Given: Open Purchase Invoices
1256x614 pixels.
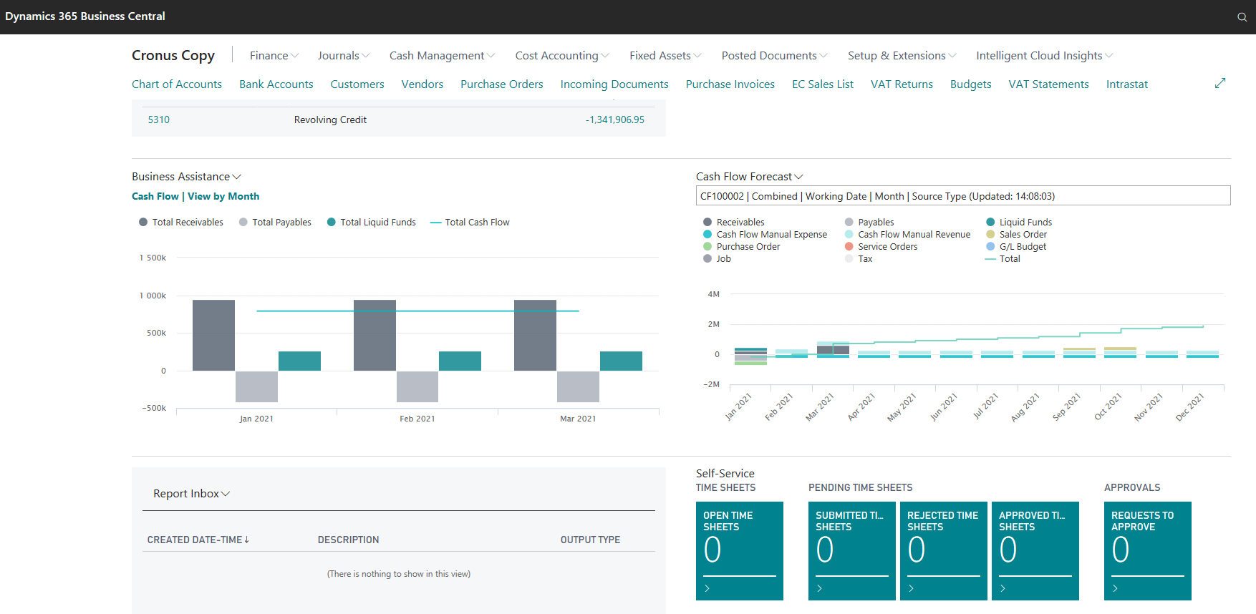Looking at the screenshot, I should [730, 84].
